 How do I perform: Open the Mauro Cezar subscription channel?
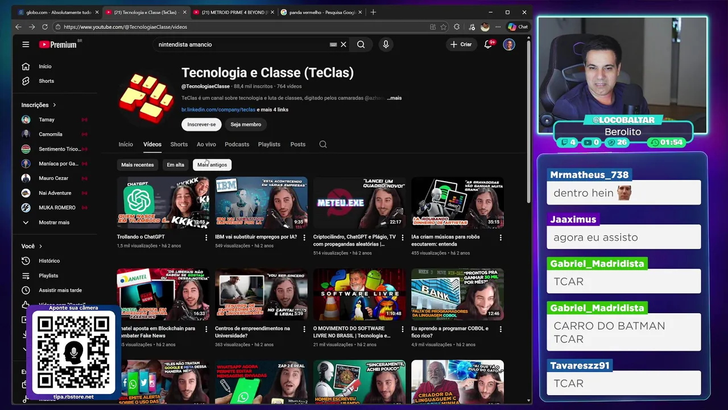[x=54, y=178]
